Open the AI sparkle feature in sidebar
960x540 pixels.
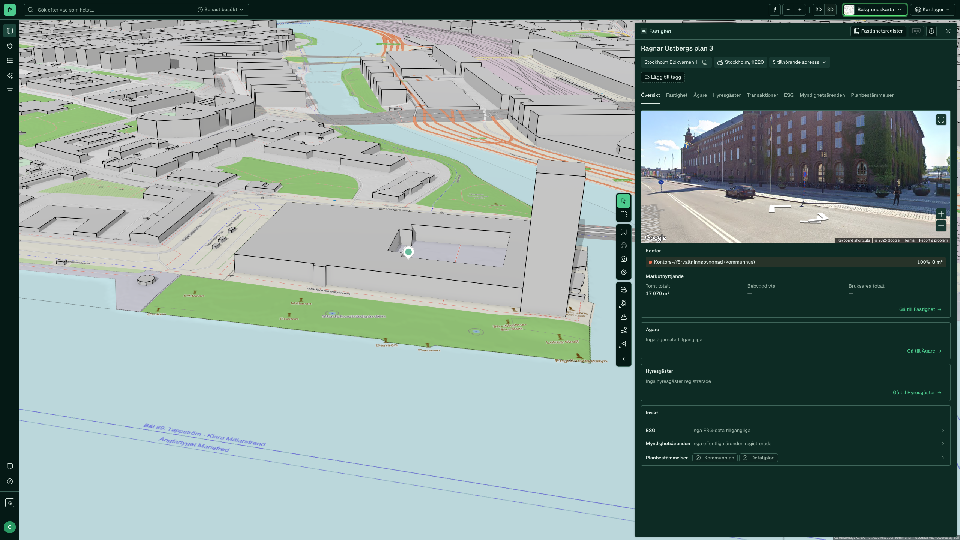click(x=10, y=76)
